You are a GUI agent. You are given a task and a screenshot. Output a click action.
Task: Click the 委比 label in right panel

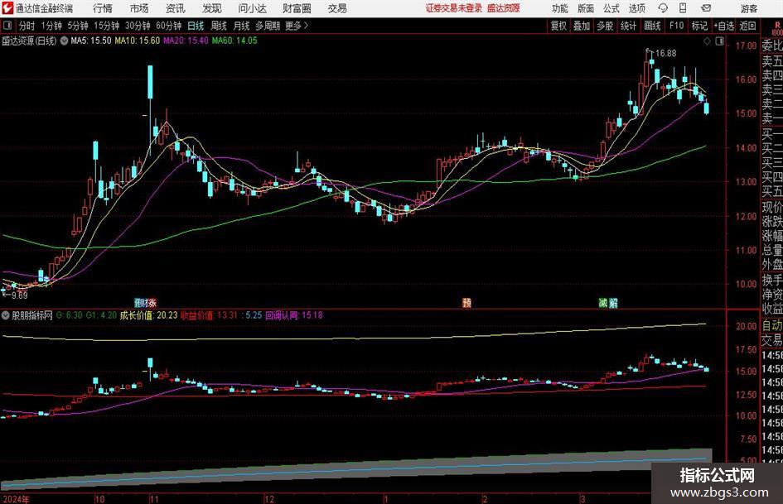coord(772,46)
